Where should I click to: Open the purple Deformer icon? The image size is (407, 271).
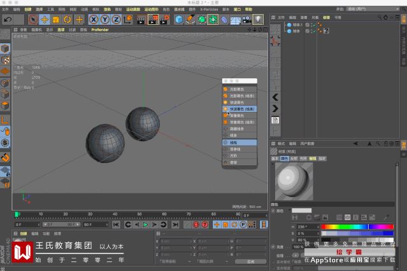(x=224, y=20)
